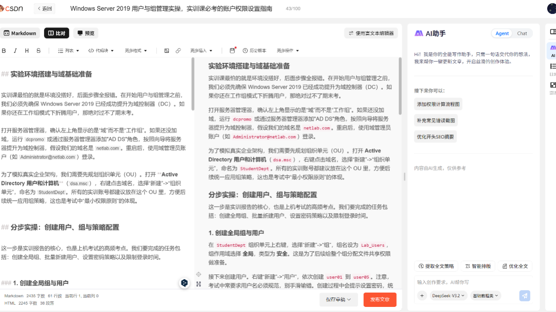Click the AI创作要求 input box

point(473,282)
